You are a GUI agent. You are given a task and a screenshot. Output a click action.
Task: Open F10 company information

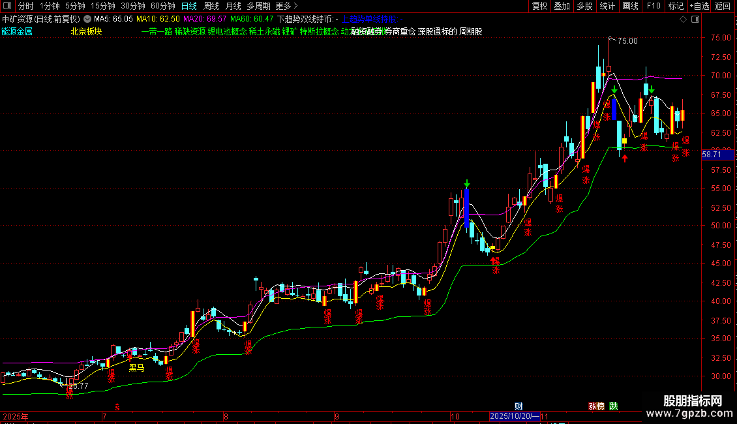tap(654, 6)
